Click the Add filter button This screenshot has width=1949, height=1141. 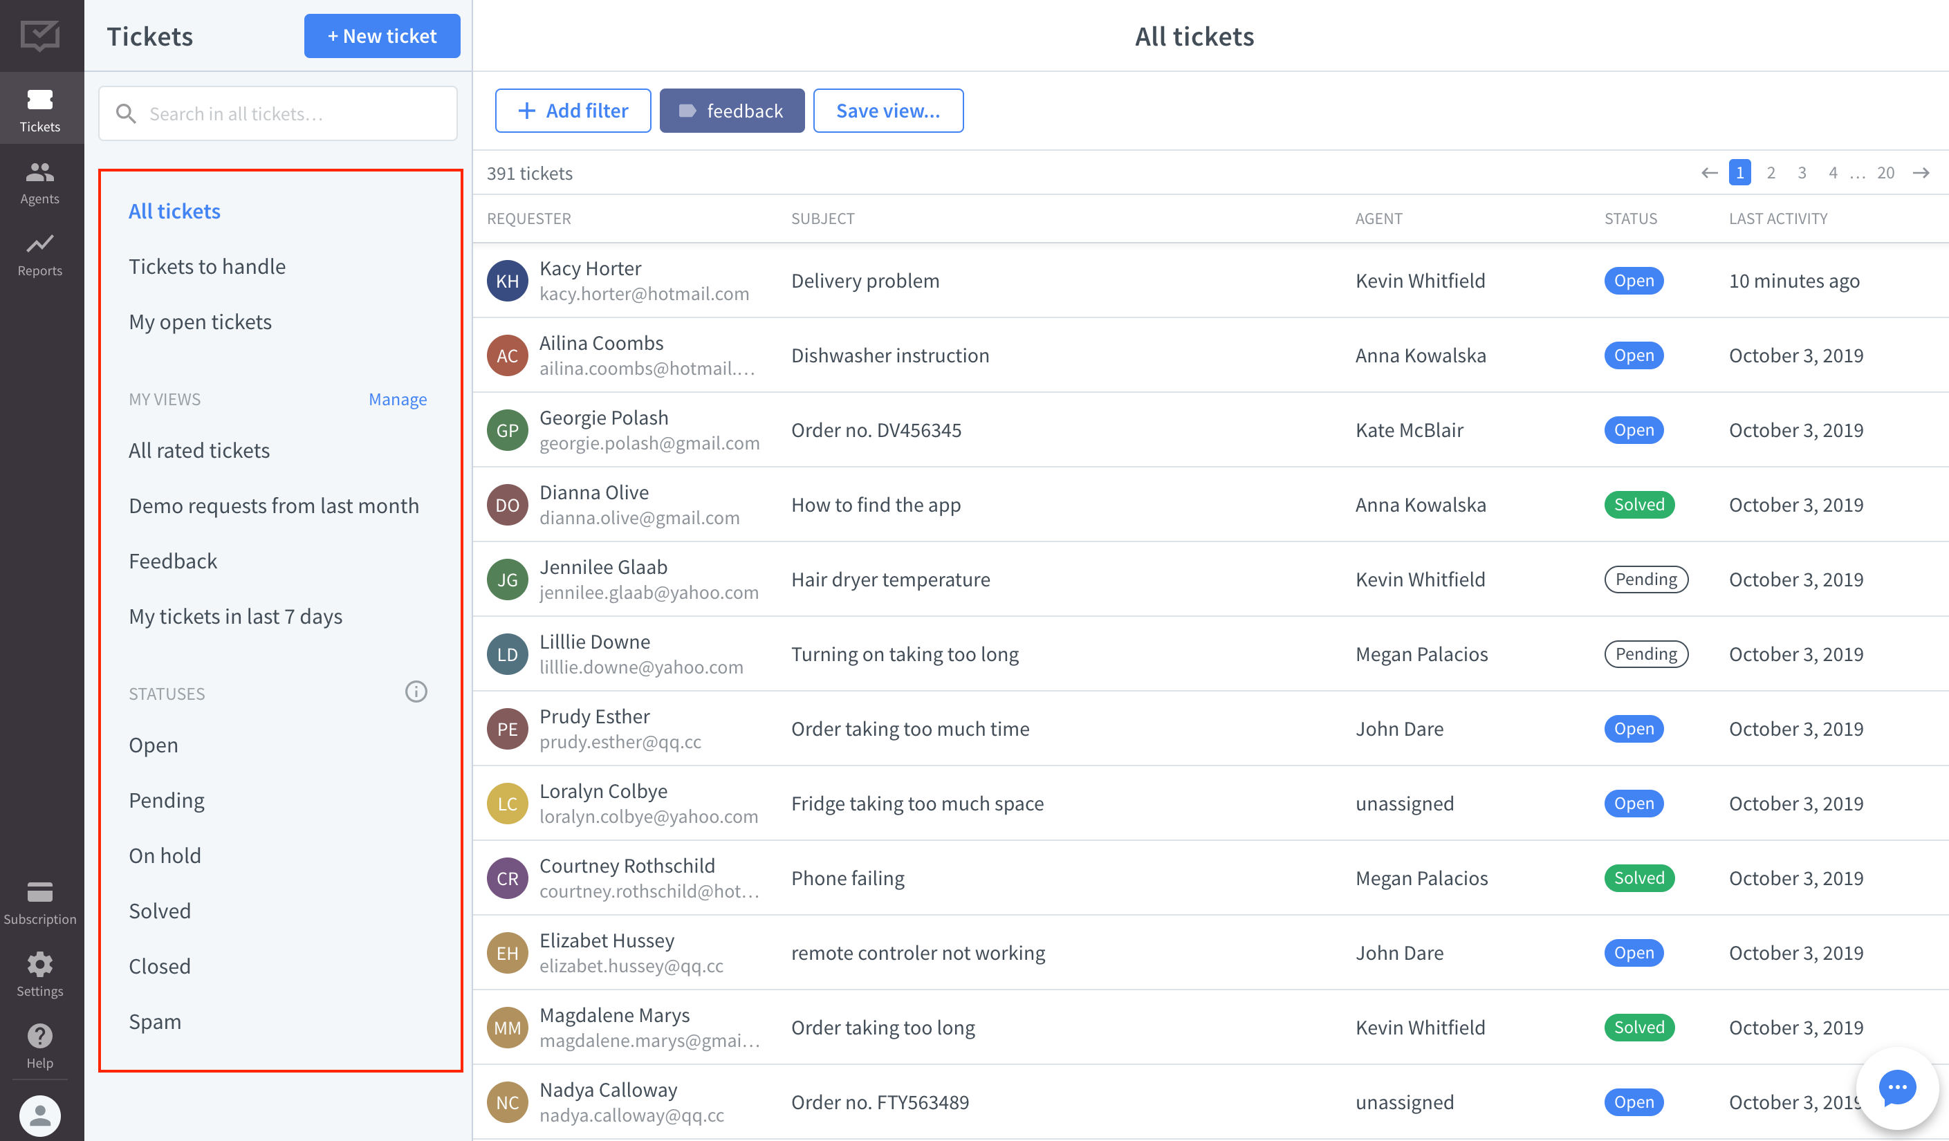(573, 111)
